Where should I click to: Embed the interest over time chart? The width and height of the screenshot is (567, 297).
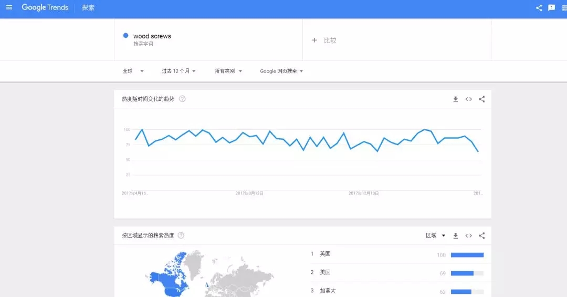(469, 99)
